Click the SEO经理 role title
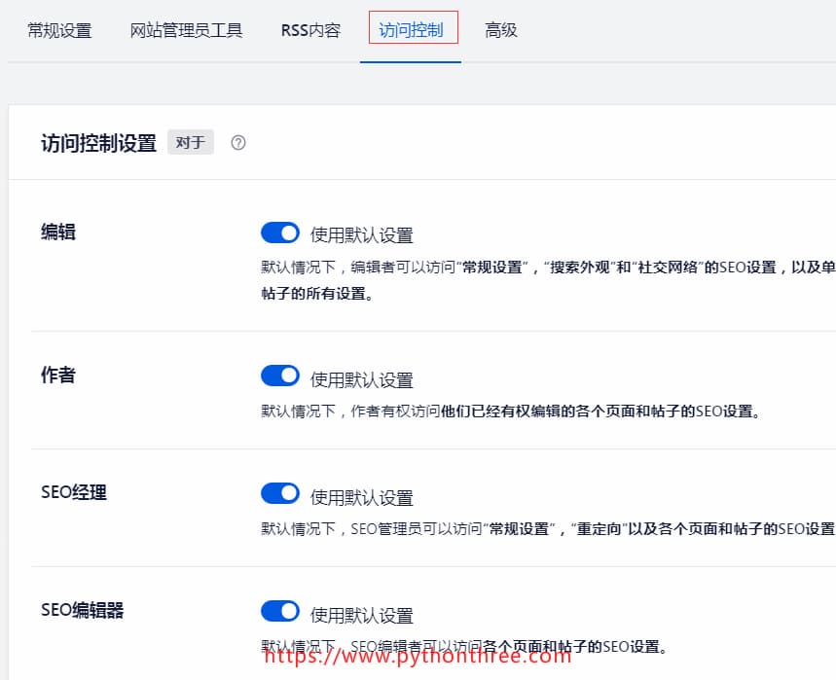Screen dimensions: 836x680 tap(74, 492)
